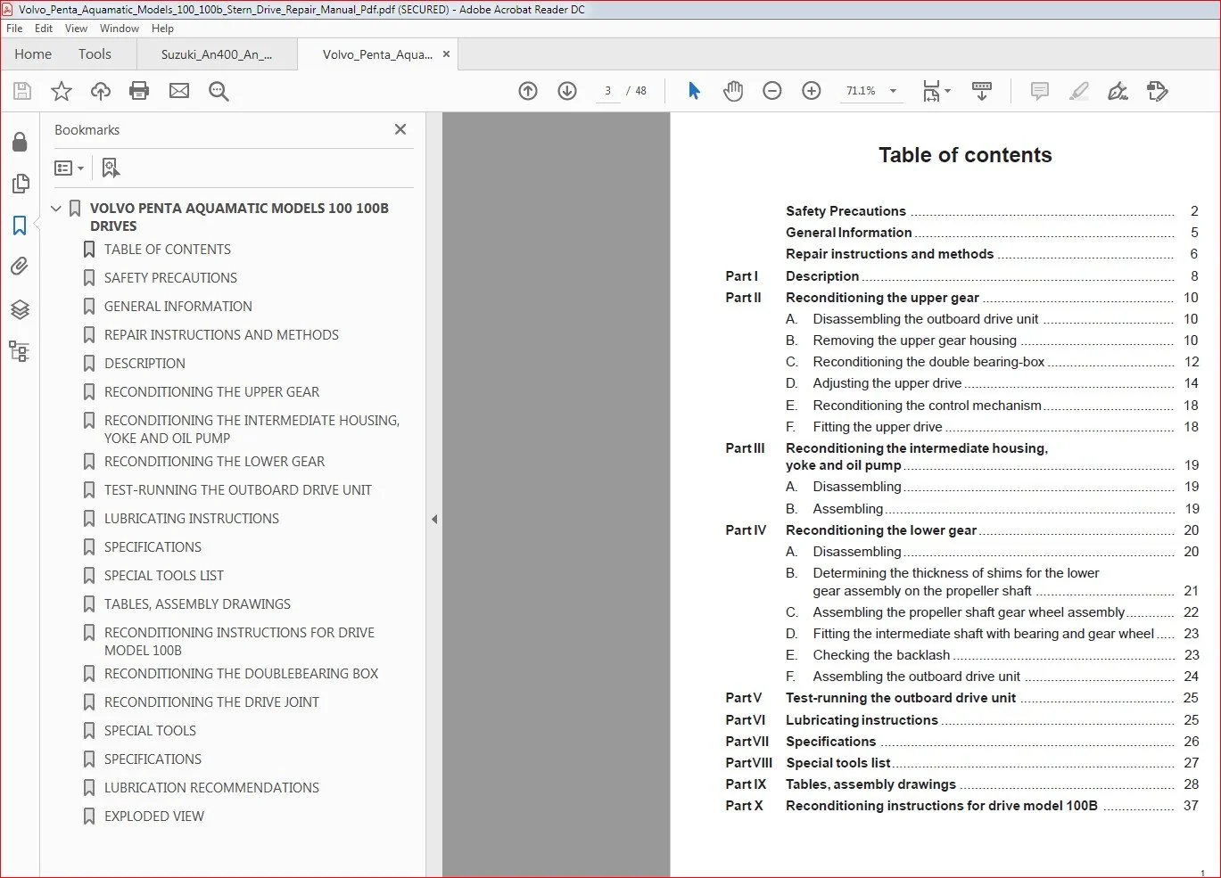Print the document using the printer icon
This screenshot has width=1221, height=878.
[x=139, y=91]
